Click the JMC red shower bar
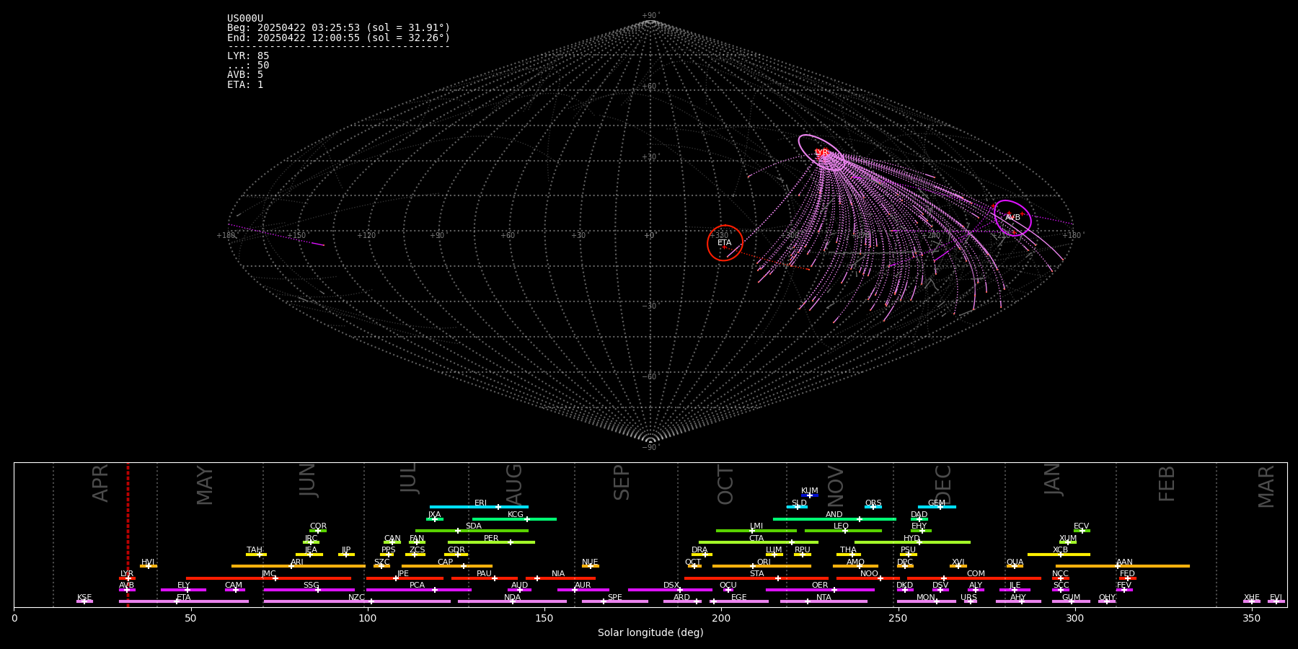This screenshot has width=1298, height=649. pyautogui.click(x=269, y=578)
